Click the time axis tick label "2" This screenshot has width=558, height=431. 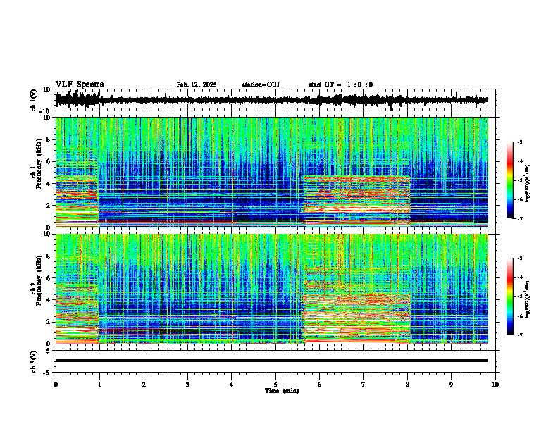click(x=144, y=385)
